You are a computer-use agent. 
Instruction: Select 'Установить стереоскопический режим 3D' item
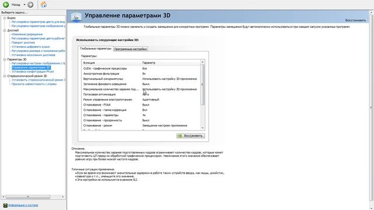(x=38, y=80)
